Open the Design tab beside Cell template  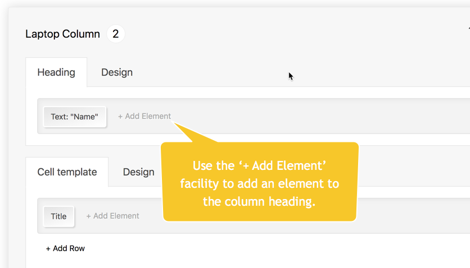point(138,172)
